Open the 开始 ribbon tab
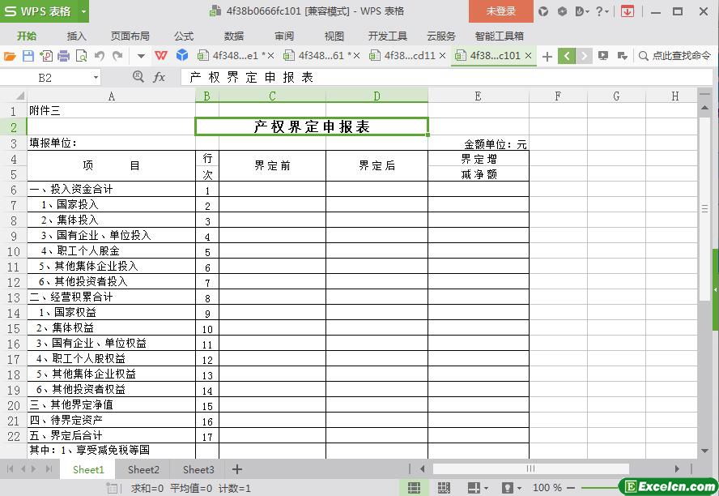The width and height of the screenshot is (719, 496). click(27, 36)
